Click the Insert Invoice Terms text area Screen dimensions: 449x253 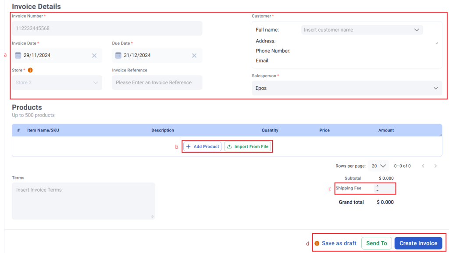point(83,201)
